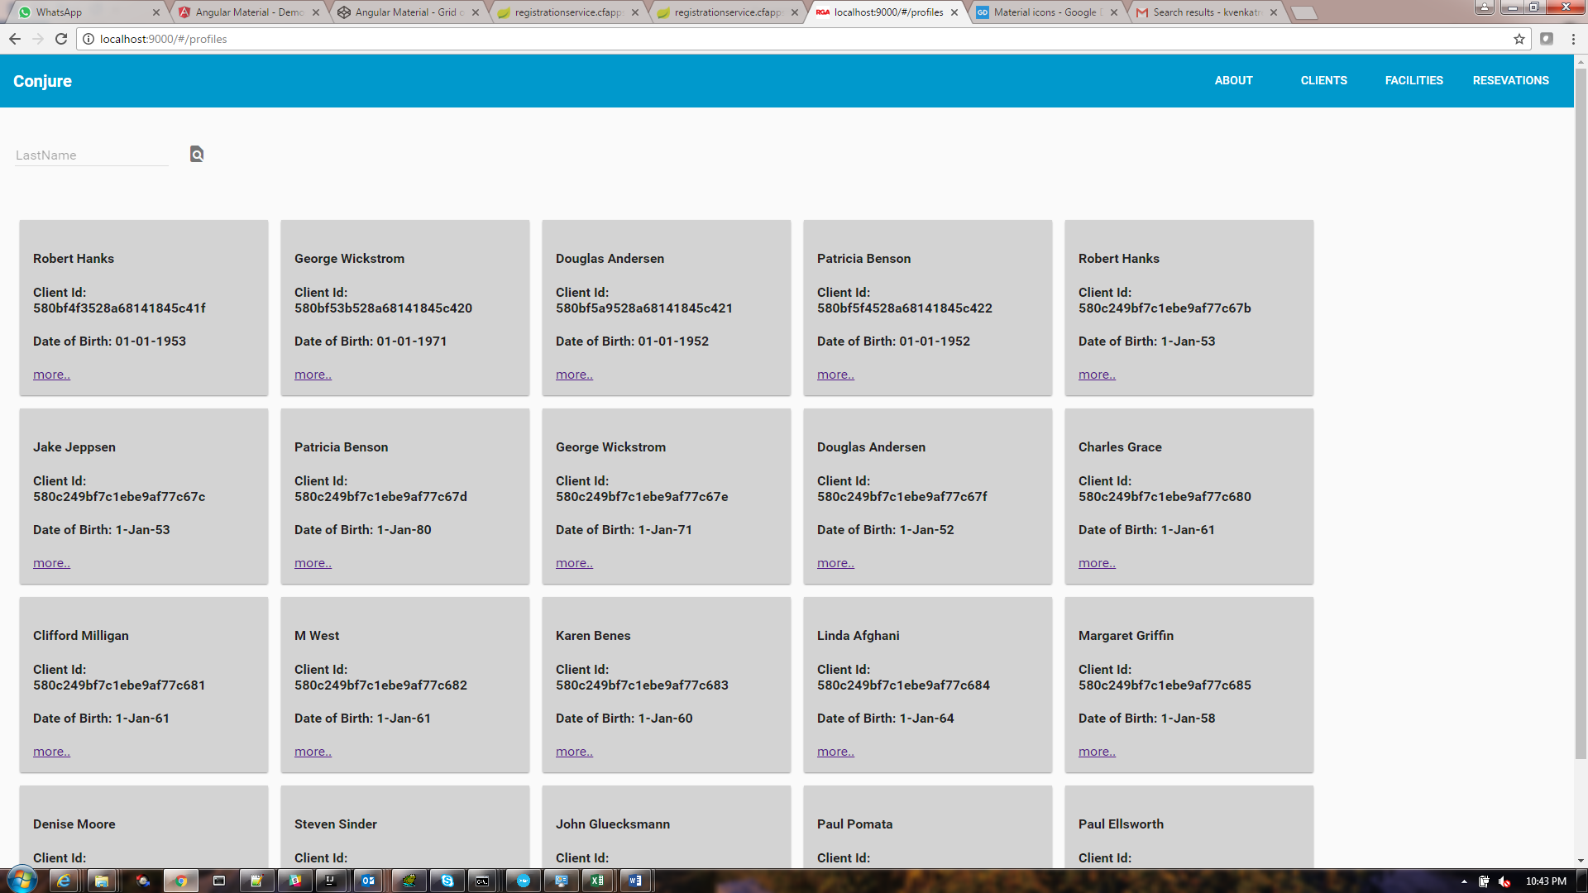Reload the page with refresh icon
The image size is (1588, 893).
(61, 39)
